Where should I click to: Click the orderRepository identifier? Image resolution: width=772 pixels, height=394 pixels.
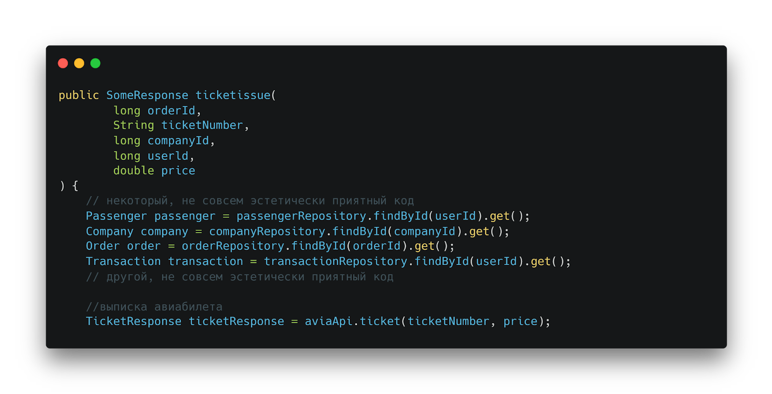[233, 246]
